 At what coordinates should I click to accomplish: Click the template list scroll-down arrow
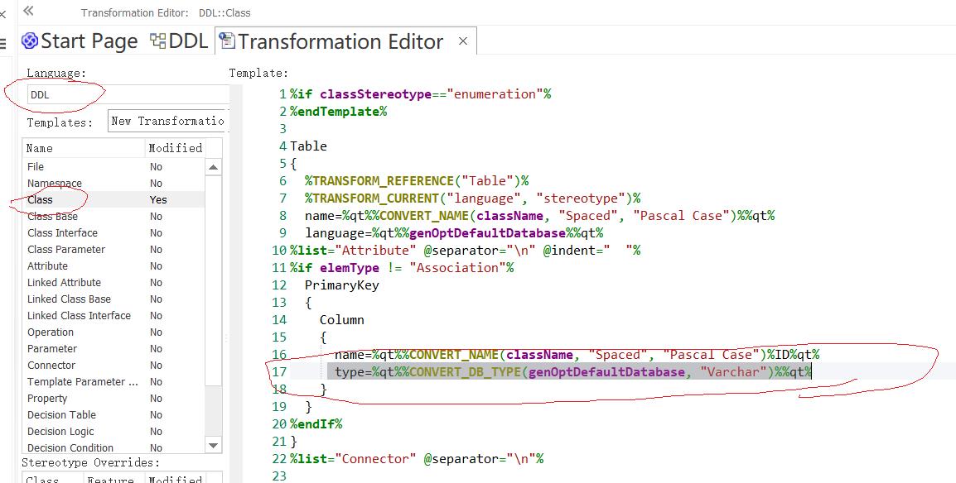[213, 445]
